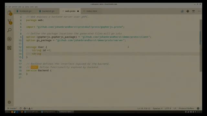Open the More Actions ellipsis menu

[x=199, y=11]
